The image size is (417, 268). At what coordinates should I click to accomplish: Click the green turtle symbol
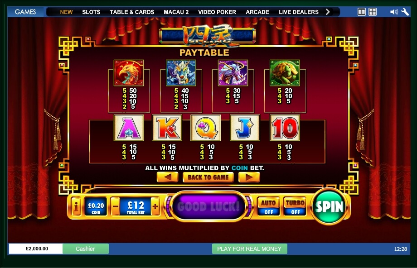[x=285, y=73]
